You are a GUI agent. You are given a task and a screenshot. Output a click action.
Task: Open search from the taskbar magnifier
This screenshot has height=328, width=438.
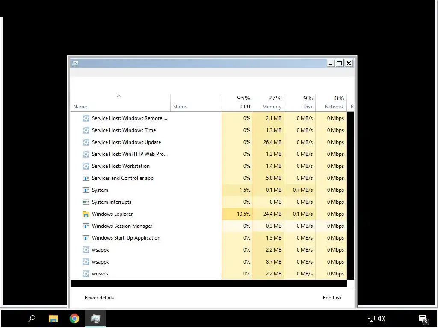[32, 319]
